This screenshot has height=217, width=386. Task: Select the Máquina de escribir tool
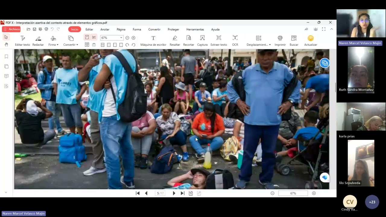pos(153,41)
